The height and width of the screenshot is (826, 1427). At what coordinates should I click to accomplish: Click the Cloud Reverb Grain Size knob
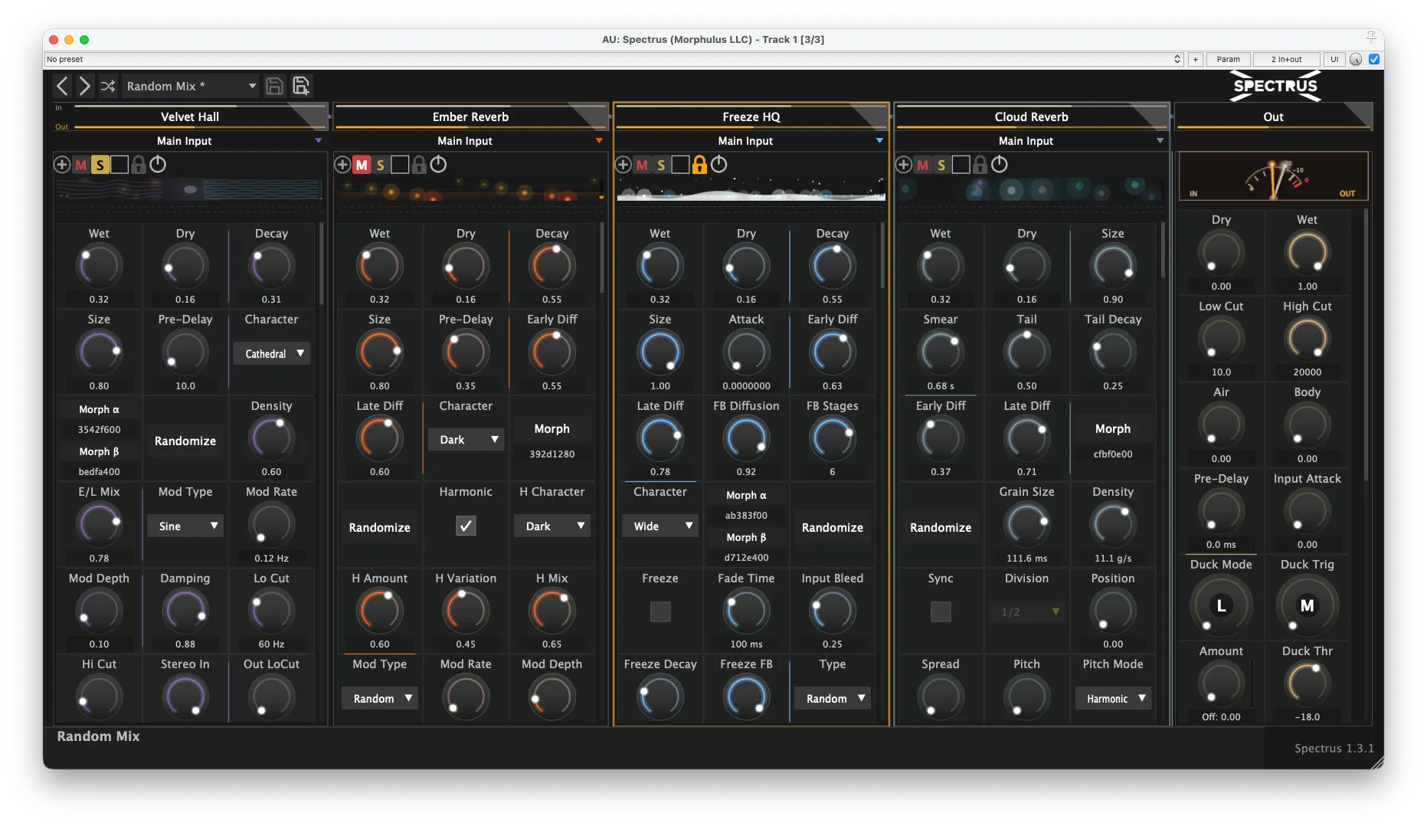[1026, 525]
